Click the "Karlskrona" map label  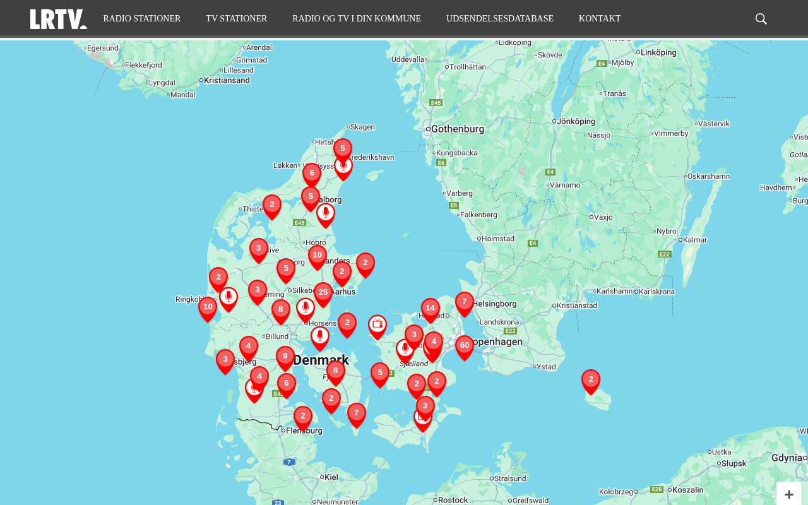[x=658, y=292]
